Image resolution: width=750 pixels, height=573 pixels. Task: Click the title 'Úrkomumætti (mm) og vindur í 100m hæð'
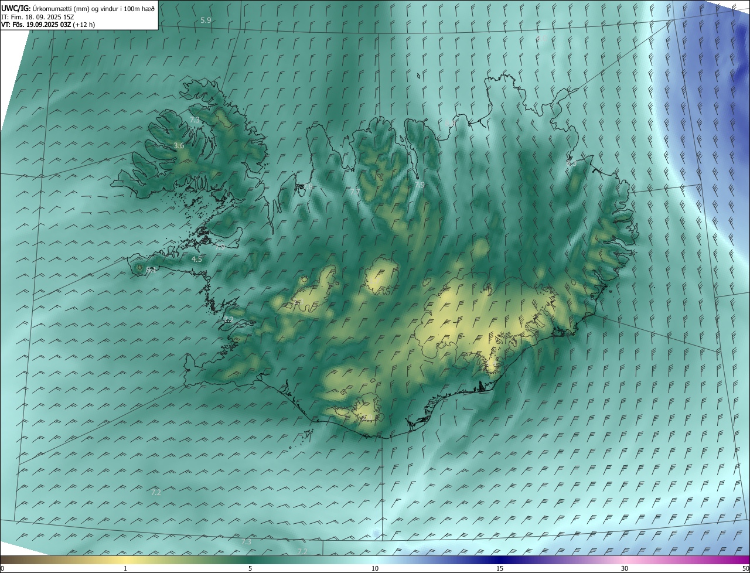coord(94,8)
